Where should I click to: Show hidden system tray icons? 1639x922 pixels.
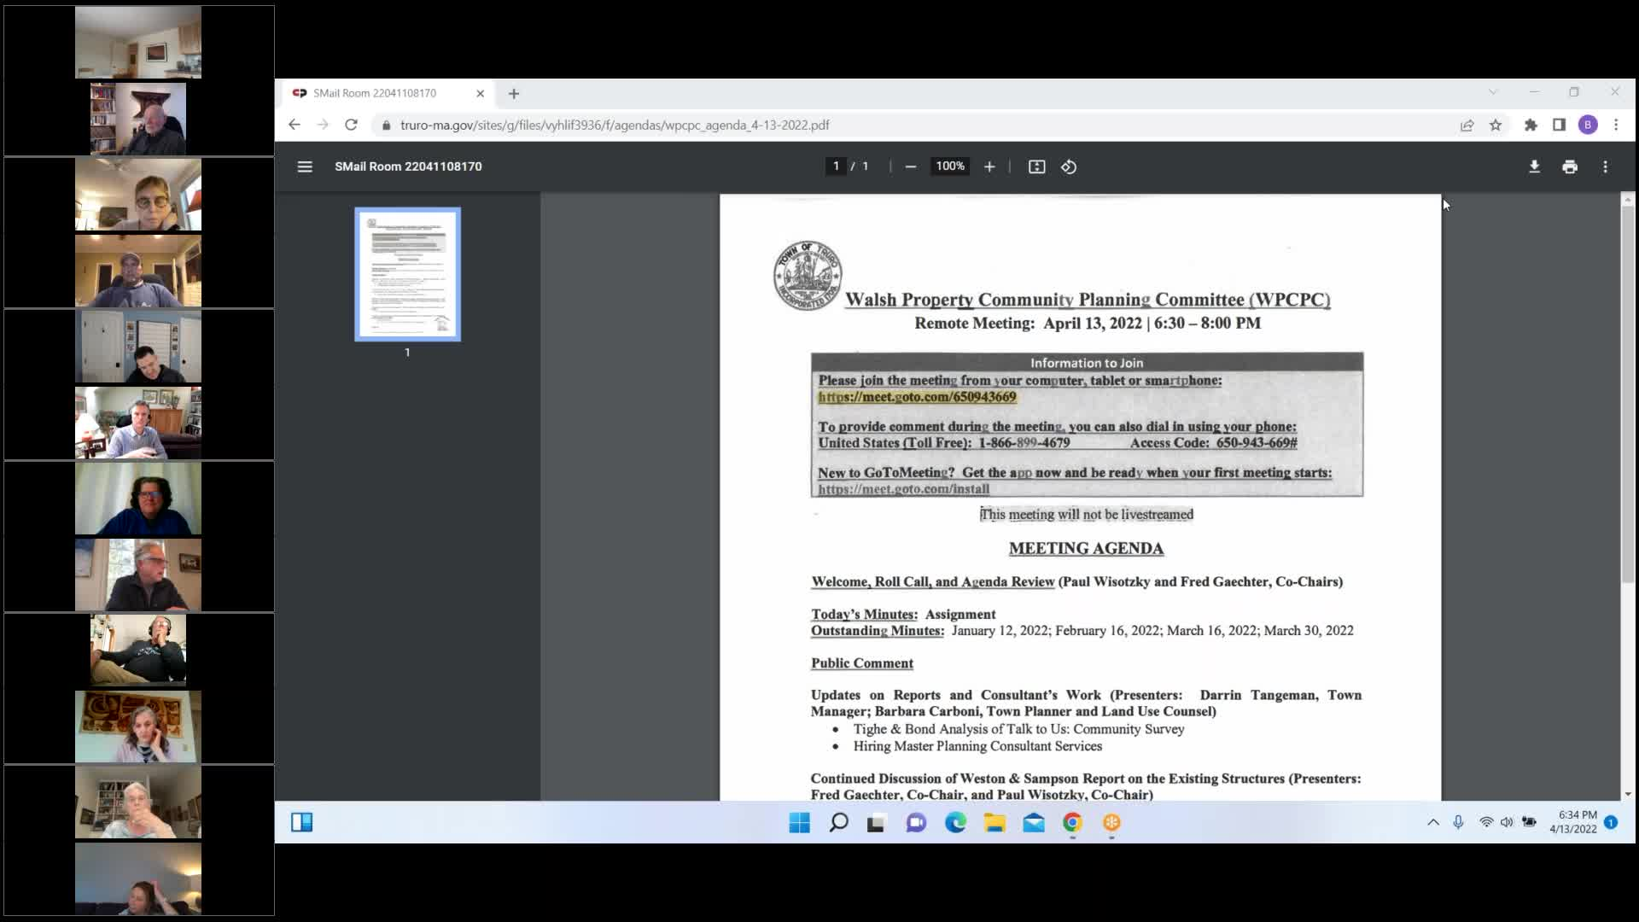pyautogui.click(x=1433, y=822)
